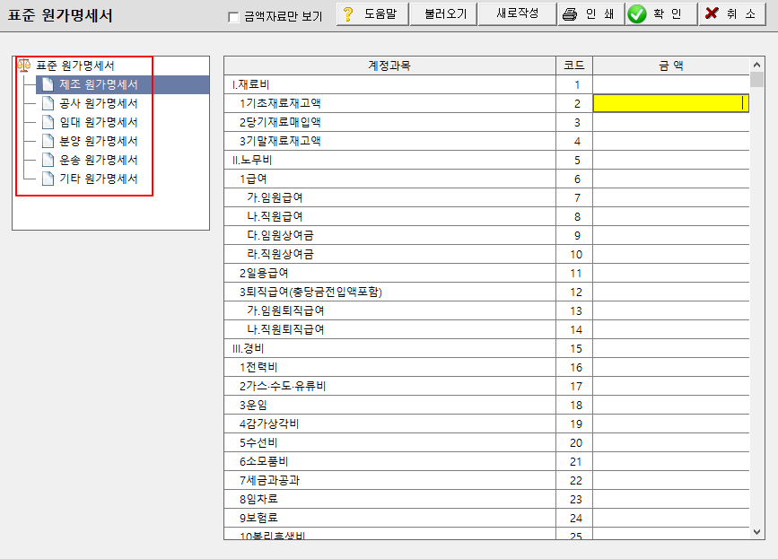Click the 3운임 row label

click(253, 405)
